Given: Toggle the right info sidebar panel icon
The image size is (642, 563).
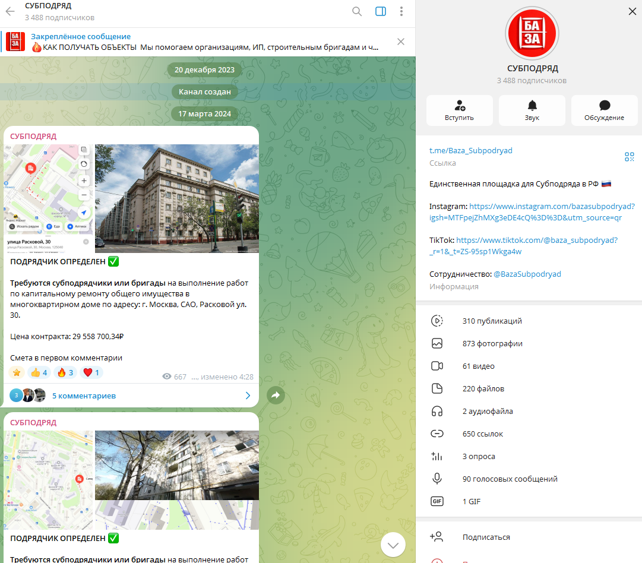Looking at the screenshot, I should [381, 11].
